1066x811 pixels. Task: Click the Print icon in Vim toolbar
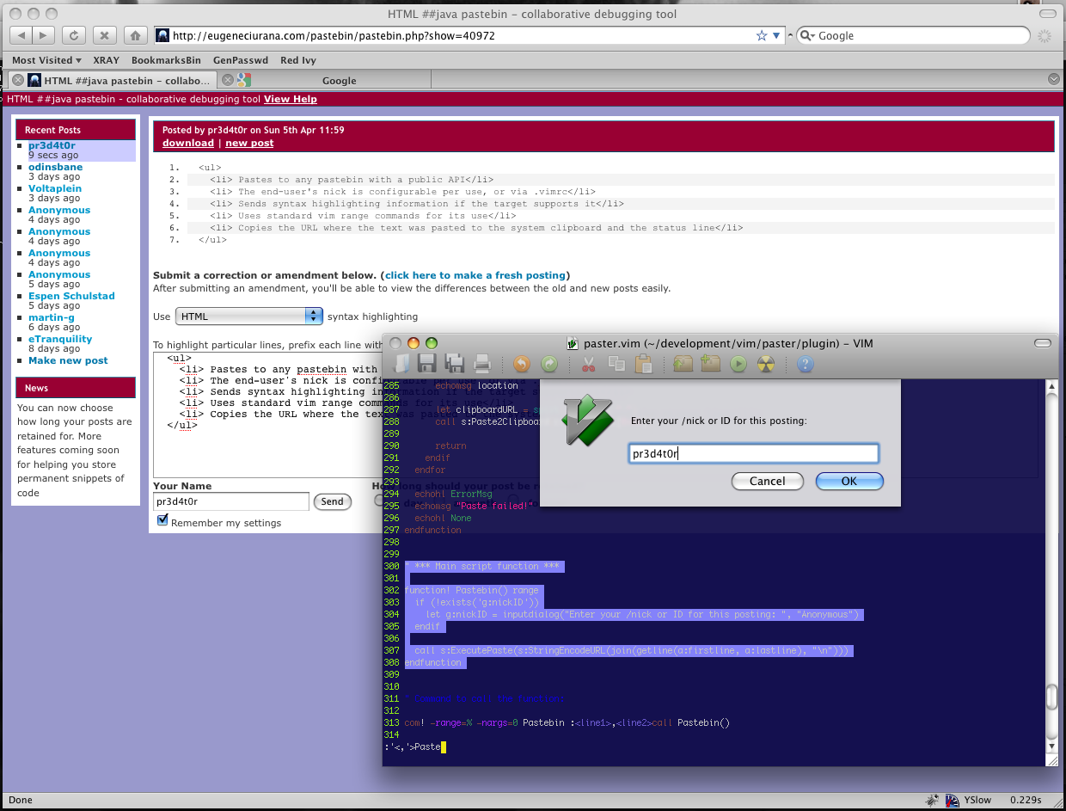pos(481,364)
